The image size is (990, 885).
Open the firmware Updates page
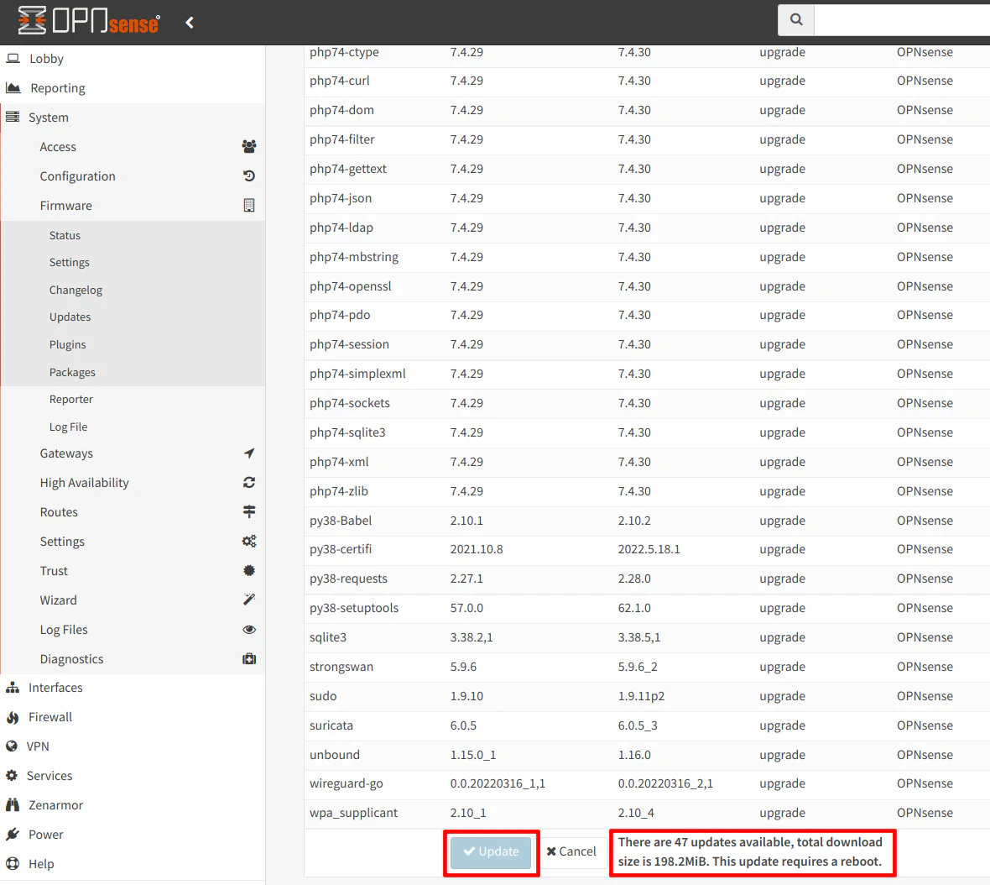(70, 317)
